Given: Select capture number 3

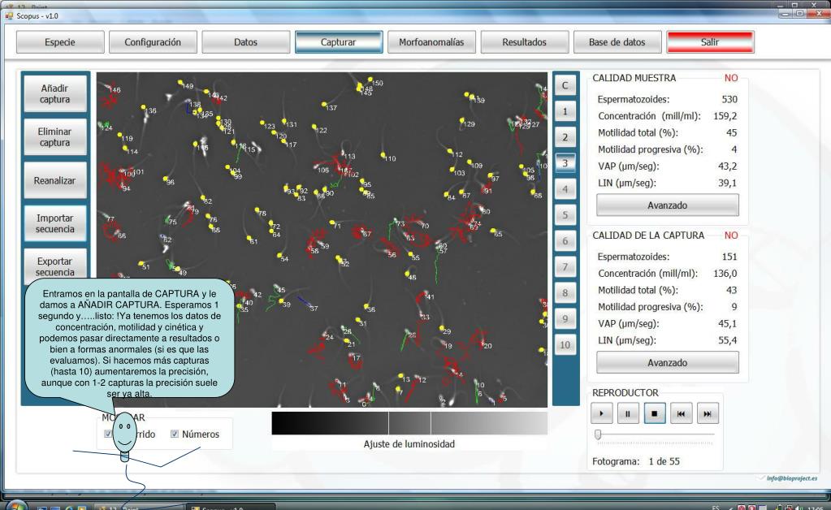Looking at the screenshot, I should 565,163.
